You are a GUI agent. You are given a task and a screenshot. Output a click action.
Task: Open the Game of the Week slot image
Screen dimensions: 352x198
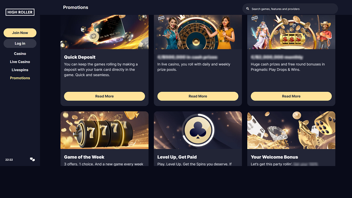coord(104,130)
